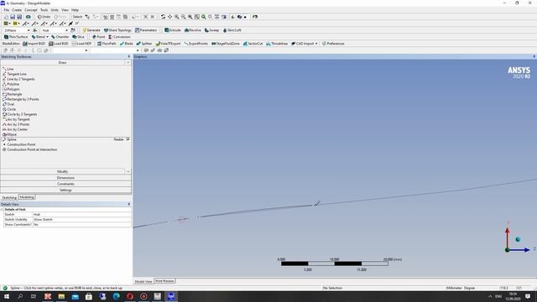This screenshot has width=537, height=302.
Task: Switch to the Sketching tab
Action: (x=9, y=198)
